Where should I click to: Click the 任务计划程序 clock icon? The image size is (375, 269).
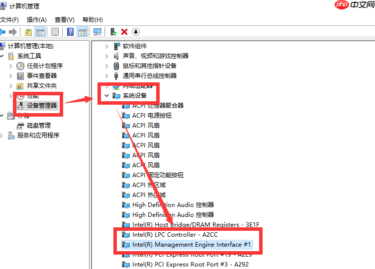tap(20, 66)
